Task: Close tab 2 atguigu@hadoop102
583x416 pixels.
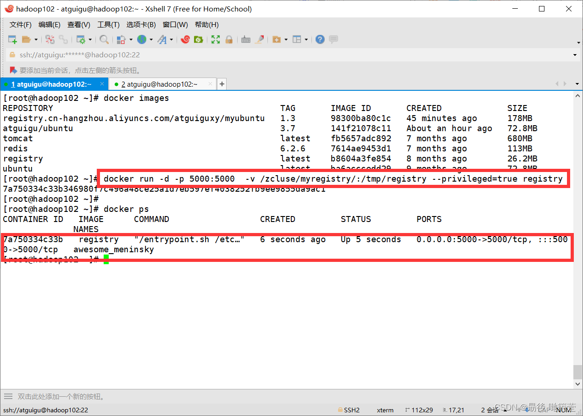Action: coord(210,84)
